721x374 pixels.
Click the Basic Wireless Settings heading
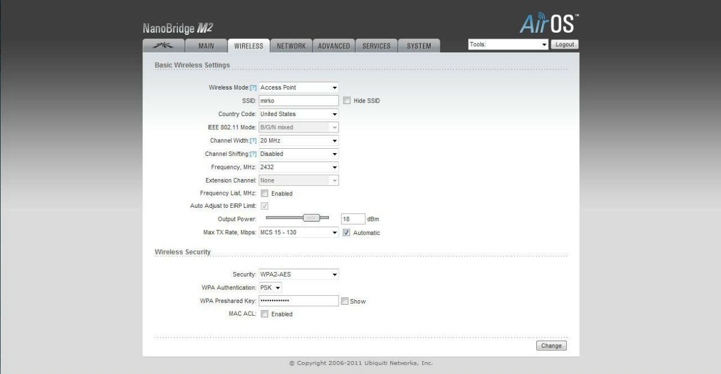[192, 65]
